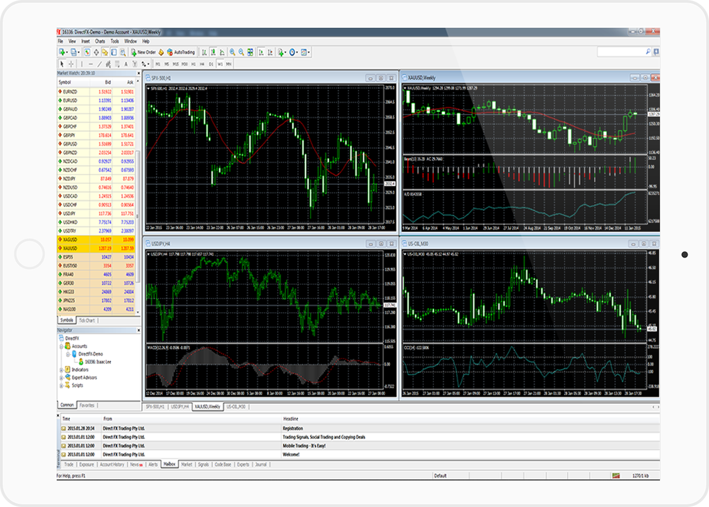Viewport: 709px width, 507px height.
Task: Toggle the Data Window crosshair-circle icon
Action: 96,52
